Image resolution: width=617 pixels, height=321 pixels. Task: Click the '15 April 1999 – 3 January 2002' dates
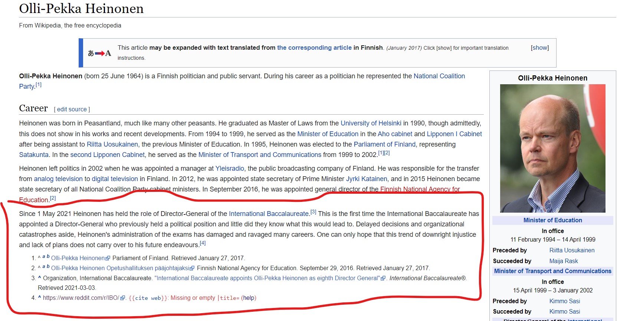(553, 291)
